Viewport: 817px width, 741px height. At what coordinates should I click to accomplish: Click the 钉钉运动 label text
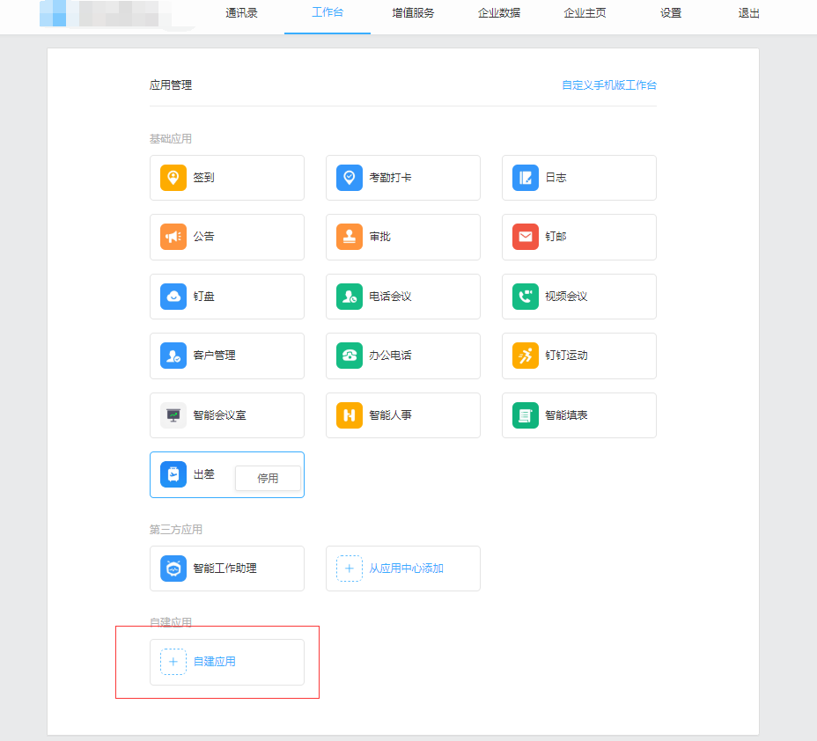pos(566,356)
